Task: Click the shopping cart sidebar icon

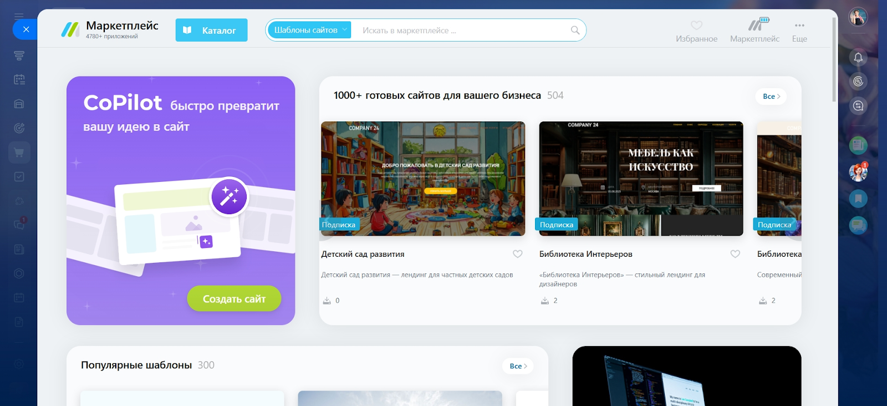Action: click(19, 153)
